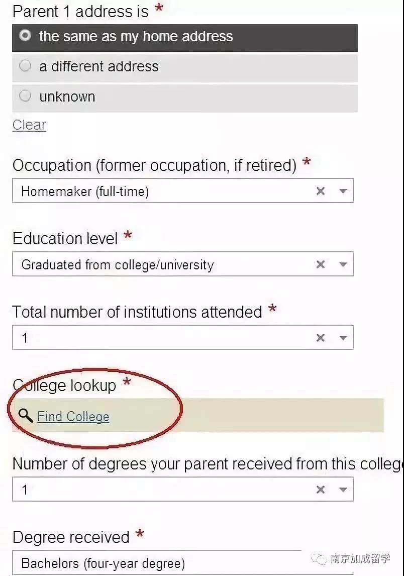Screen dimensions: 404x576
Task: Click the Total number of institutions value box
Action: [x=183, y=338]
